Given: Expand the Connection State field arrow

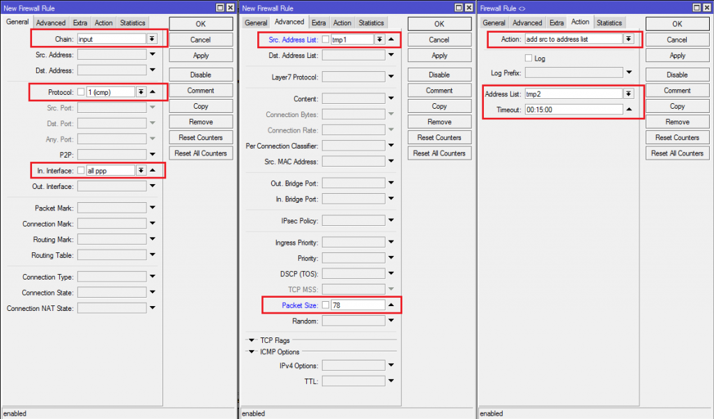Looking at the screenshot, I should click(x=153, y=292).
